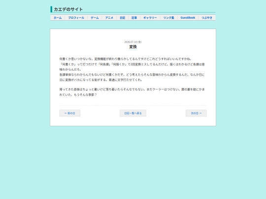Select the アニメ navigation item
266x199 pixels.
(109, 18)
